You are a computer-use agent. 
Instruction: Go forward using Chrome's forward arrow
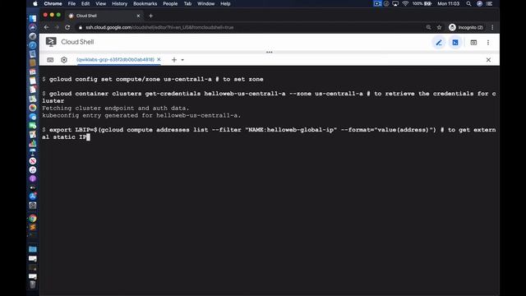(x=57, y=27)
